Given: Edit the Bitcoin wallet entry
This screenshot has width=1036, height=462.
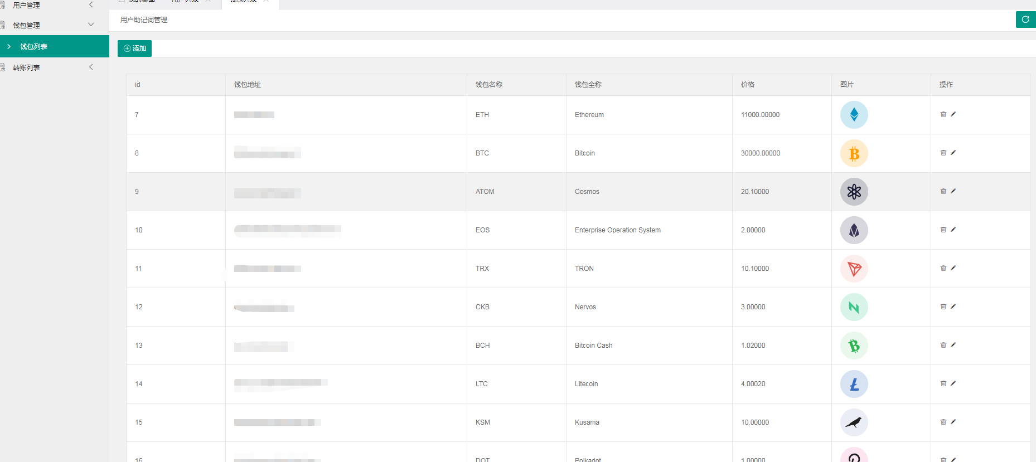Looking at the screenshot, I should [x=953, y=153].
